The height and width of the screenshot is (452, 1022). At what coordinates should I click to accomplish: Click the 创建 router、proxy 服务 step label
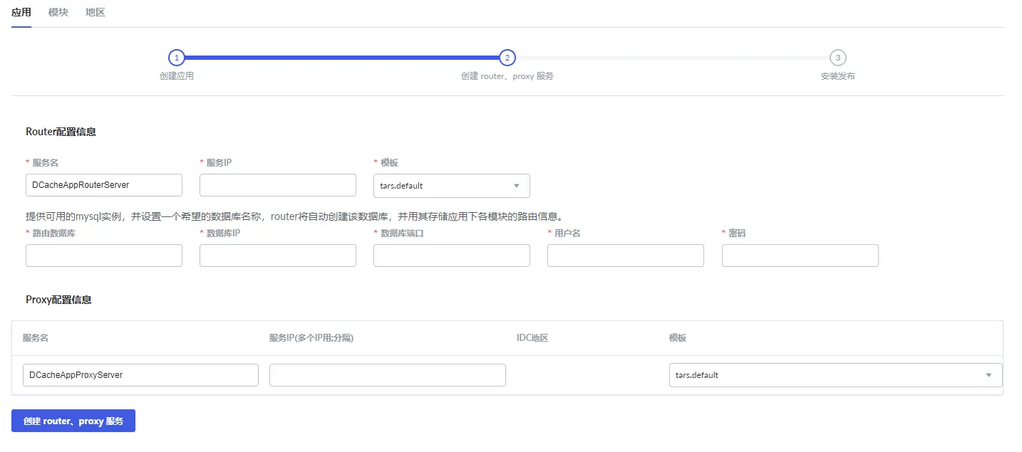pos(507,76)
